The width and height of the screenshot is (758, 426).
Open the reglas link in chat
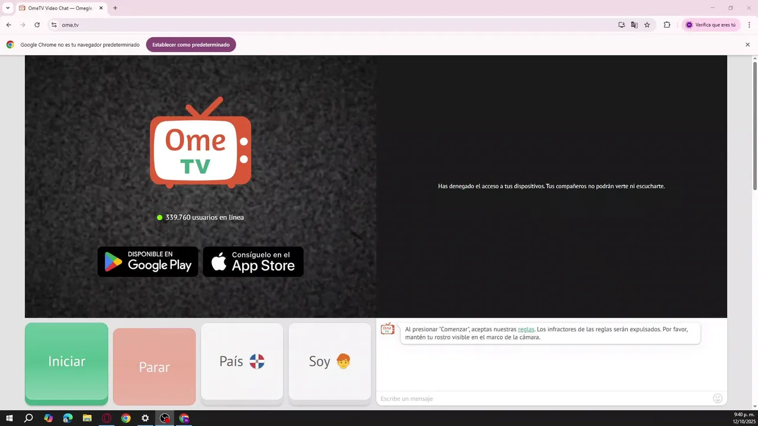pyautogui.click(x=526, y=329)
